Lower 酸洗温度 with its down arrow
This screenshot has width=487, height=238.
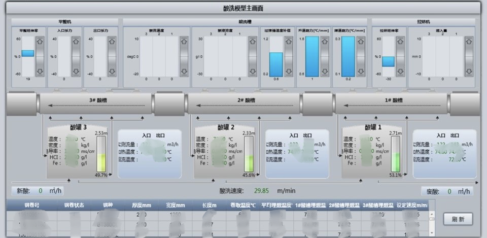(184, 72)
